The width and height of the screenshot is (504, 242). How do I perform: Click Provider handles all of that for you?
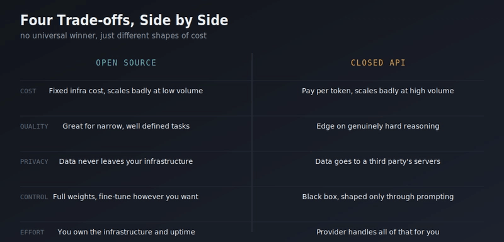tap(377, 232)
